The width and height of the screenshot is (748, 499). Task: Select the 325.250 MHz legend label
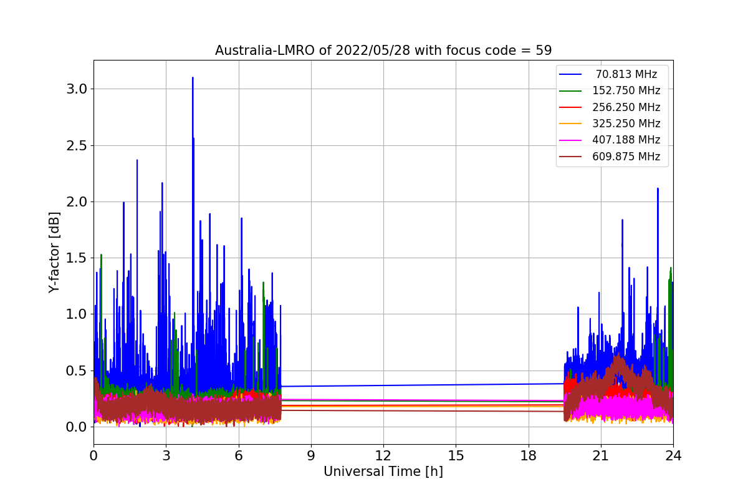626,124
